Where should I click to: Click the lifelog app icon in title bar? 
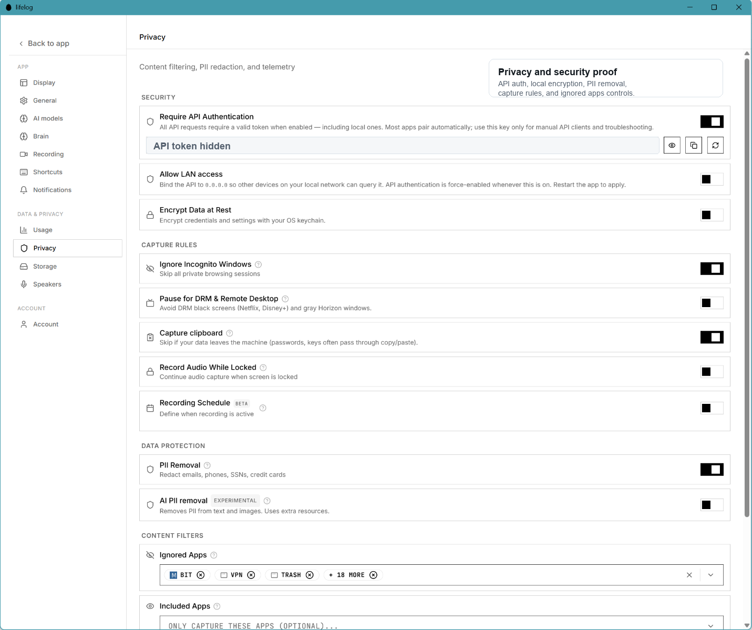[8, 7]
